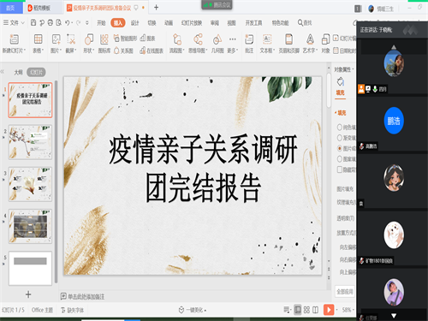Image resolution: width=428 pixels, height=321 pixels.
Task: Click the Text Box icon
Action: tap(267, 39)
